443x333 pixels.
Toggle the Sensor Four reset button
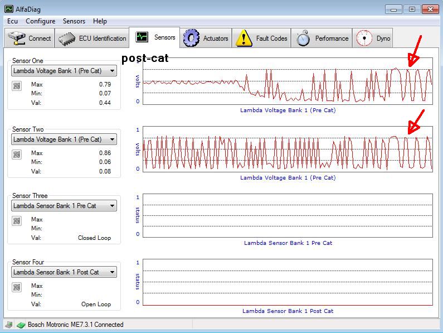pos(17,287)
